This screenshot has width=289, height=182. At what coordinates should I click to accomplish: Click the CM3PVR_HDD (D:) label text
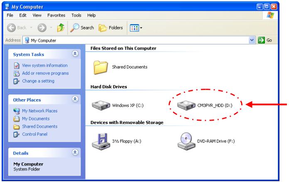tap(215, 105)
